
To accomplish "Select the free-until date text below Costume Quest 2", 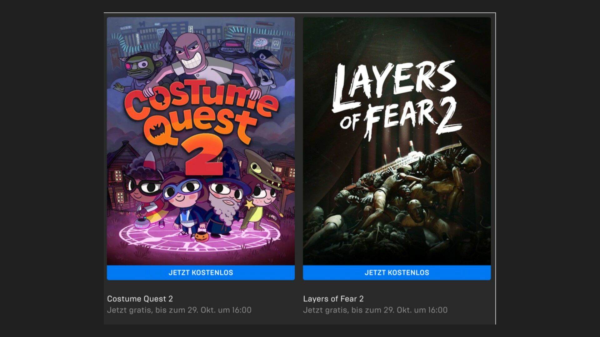I will (x=179, y=310).
